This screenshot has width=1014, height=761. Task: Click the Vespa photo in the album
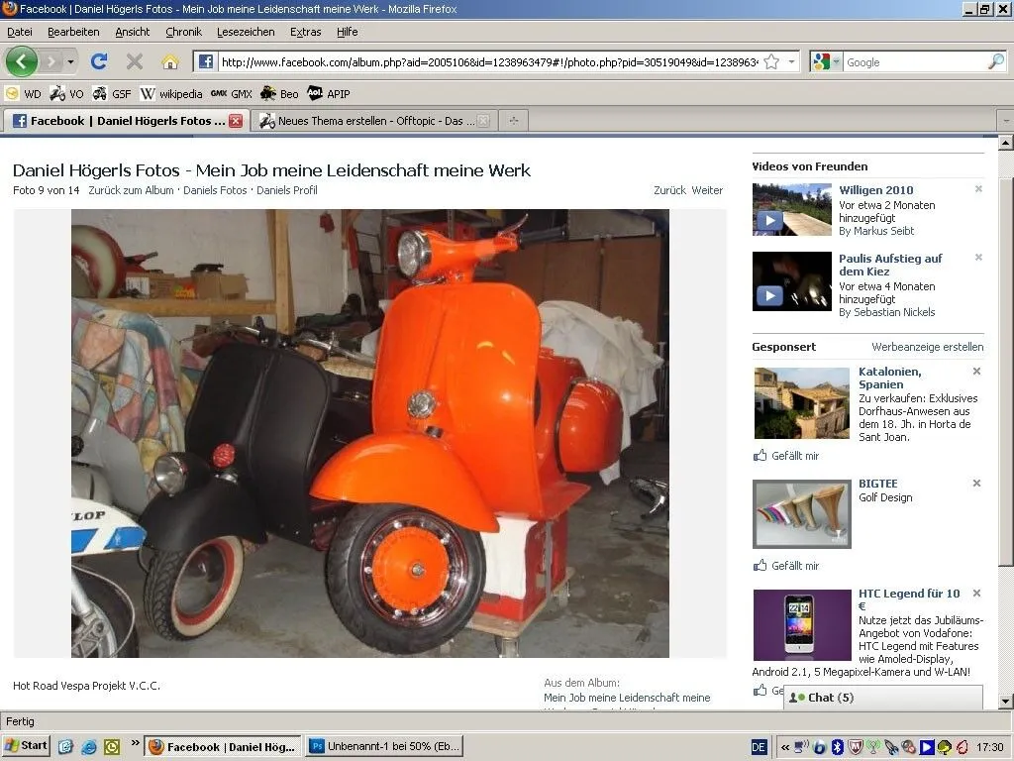(369, 433)
